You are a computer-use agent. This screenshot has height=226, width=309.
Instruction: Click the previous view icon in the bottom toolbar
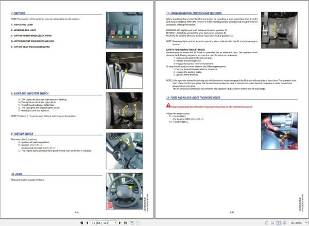[132, 223]
